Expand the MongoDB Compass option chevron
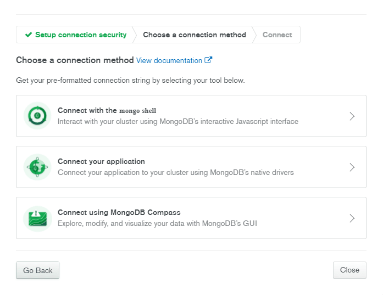This screenshot has width=383, height=295. [352, 218]
